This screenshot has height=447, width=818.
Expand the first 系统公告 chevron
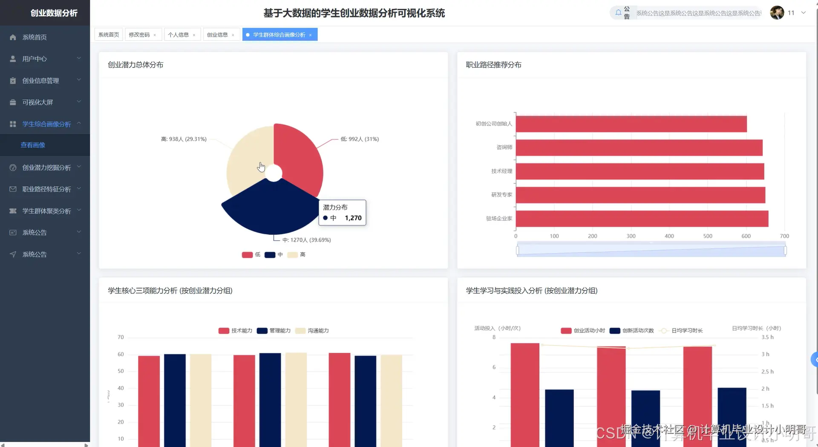[x=79, y=232]
